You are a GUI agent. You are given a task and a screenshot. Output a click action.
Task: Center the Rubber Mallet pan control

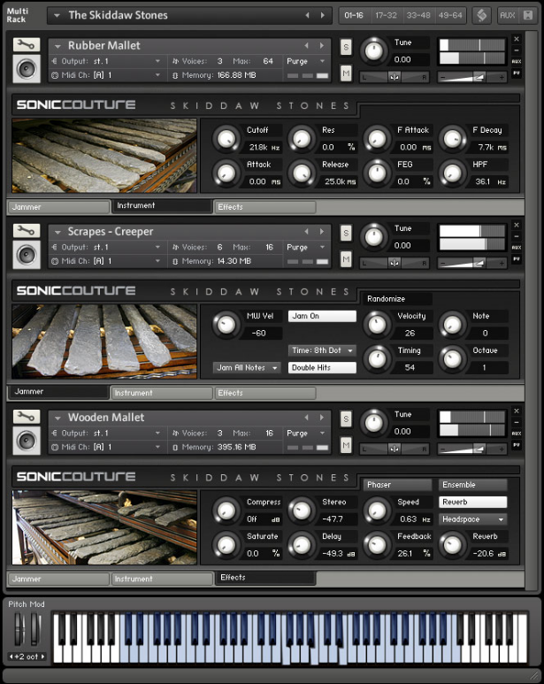point(394,77)
